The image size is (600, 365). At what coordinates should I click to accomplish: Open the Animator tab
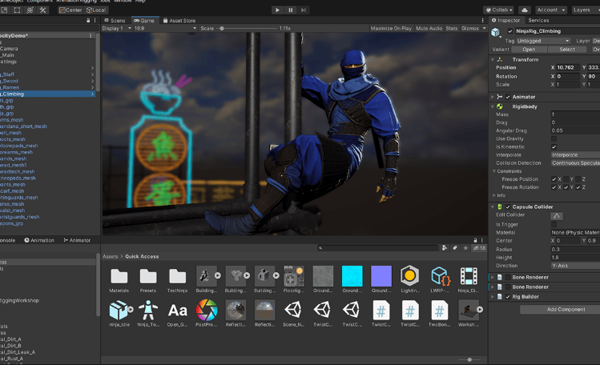point(77,240)
